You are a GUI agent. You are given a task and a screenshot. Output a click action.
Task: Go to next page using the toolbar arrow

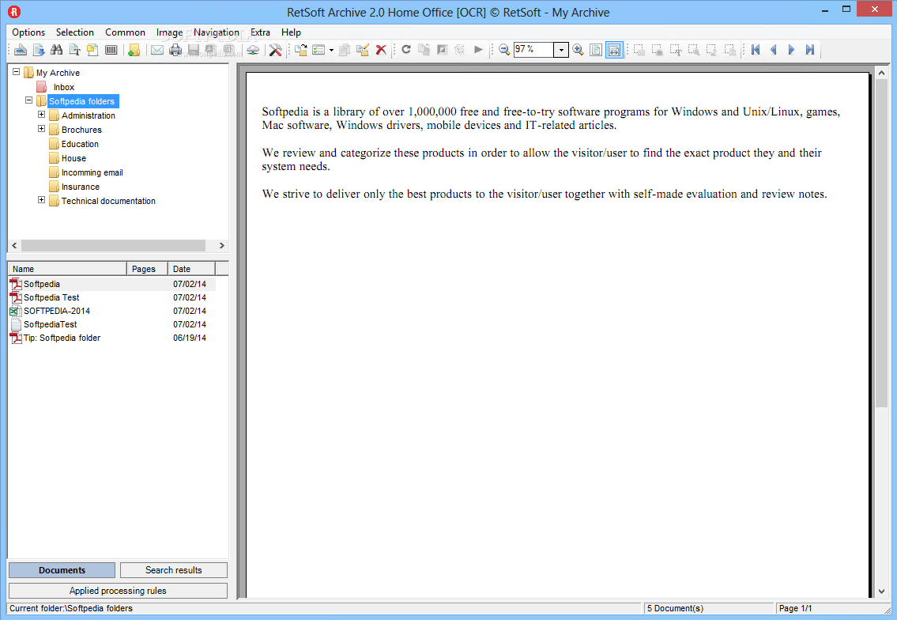tap(792, 50)
